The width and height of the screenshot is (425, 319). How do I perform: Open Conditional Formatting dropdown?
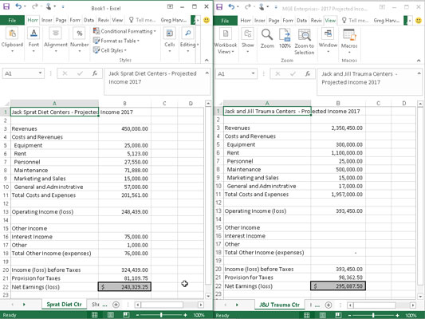[x=124, y=31]
